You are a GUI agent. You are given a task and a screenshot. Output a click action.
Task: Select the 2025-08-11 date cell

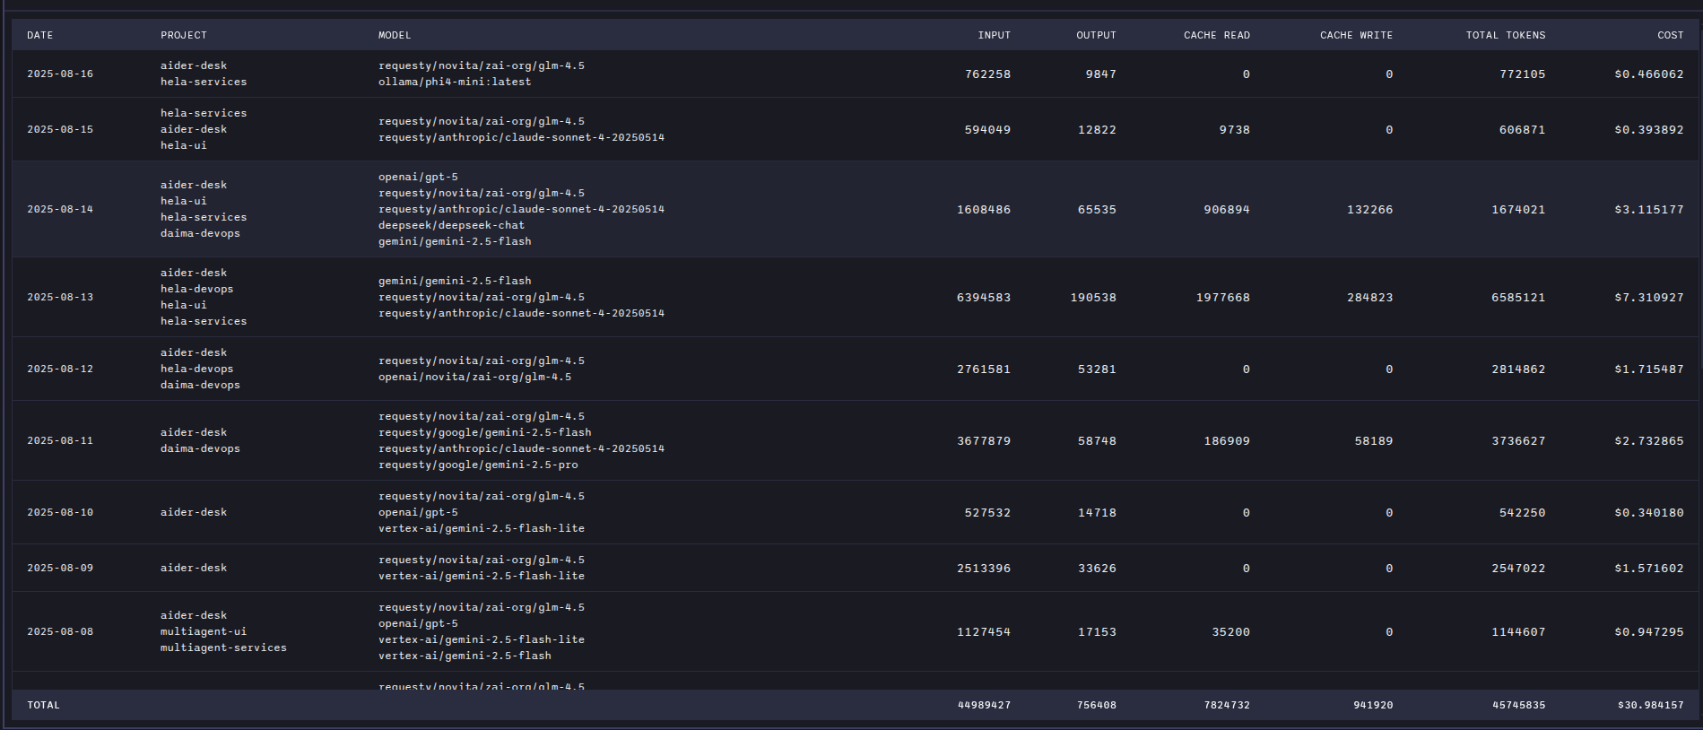pos(60,440)
